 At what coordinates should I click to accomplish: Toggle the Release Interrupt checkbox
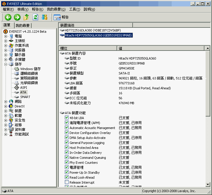coord(67,182)
